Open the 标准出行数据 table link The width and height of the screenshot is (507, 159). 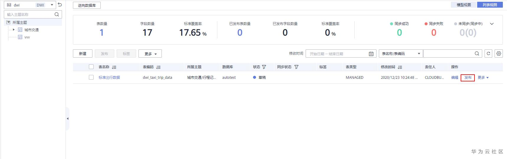tap(109, 78)
